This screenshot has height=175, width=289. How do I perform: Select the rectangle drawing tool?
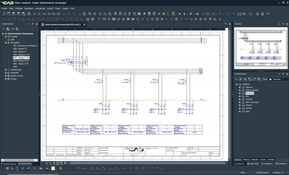point(208,14)
